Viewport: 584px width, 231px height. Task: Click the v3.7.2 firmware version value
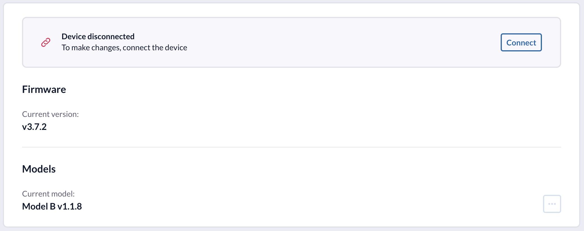34,127
